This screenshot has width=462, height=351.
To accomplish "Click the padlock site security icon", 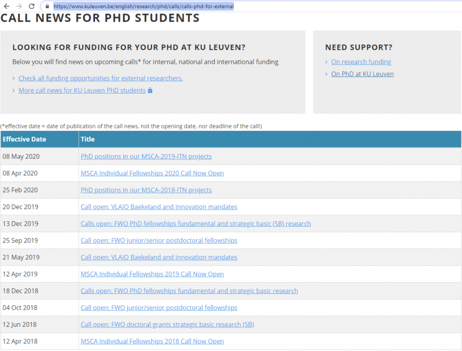I will (47, 6).
